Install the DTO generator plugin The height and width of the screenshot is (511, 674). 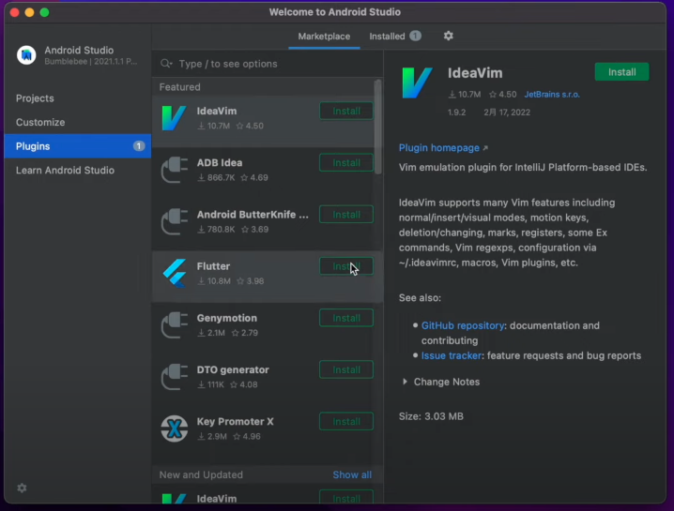coord(346,369)
